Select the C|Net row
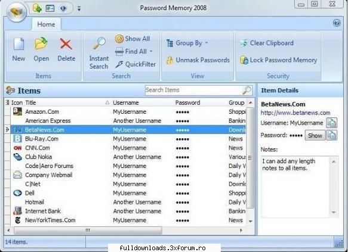Image resolution: width=348 pixels, height=252 pixels. point(128,184)
